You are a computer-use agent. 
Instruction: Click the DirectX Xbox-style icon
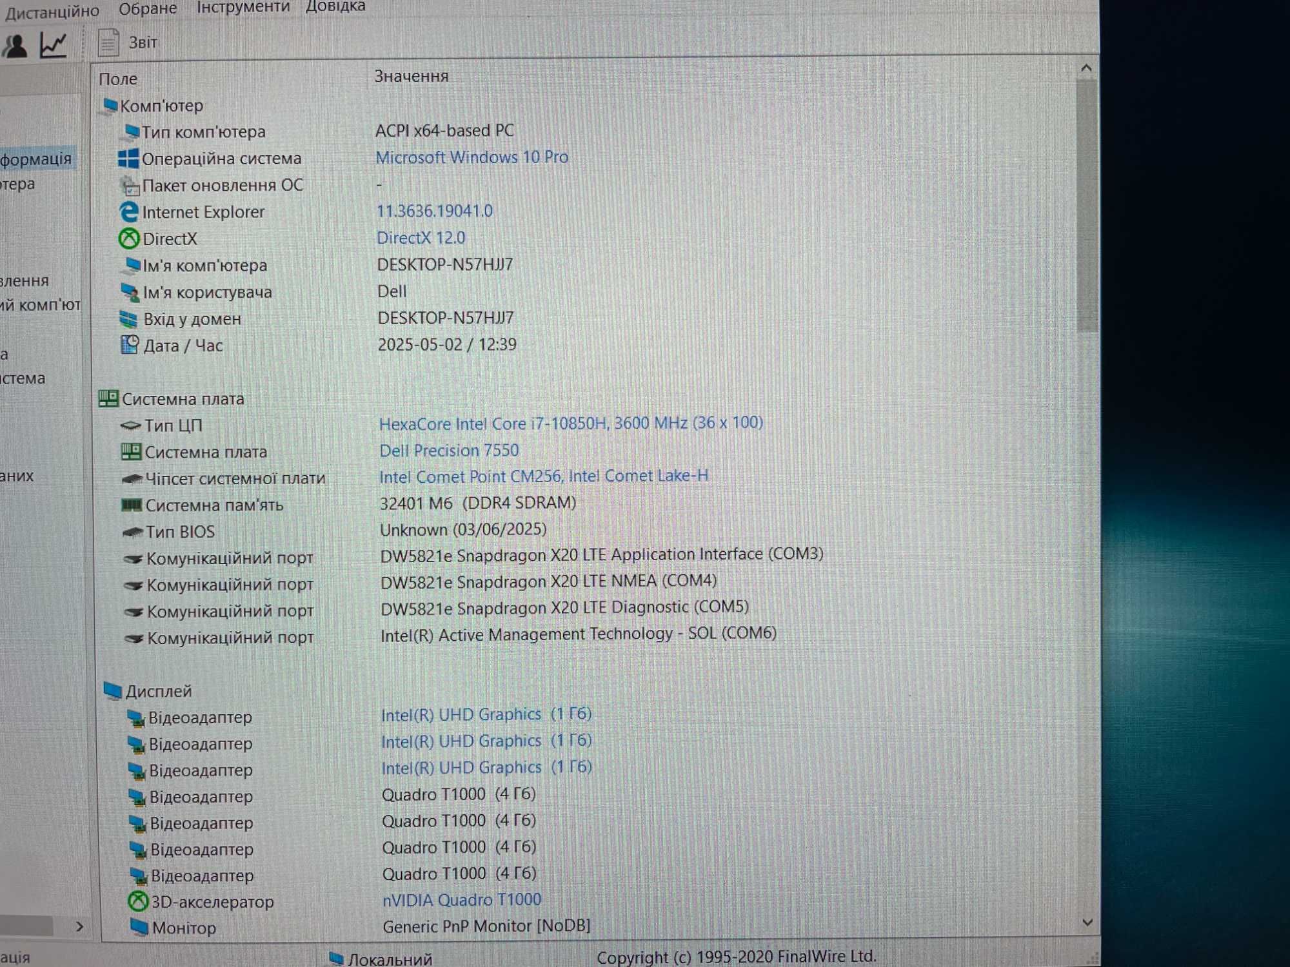point(129,239)
